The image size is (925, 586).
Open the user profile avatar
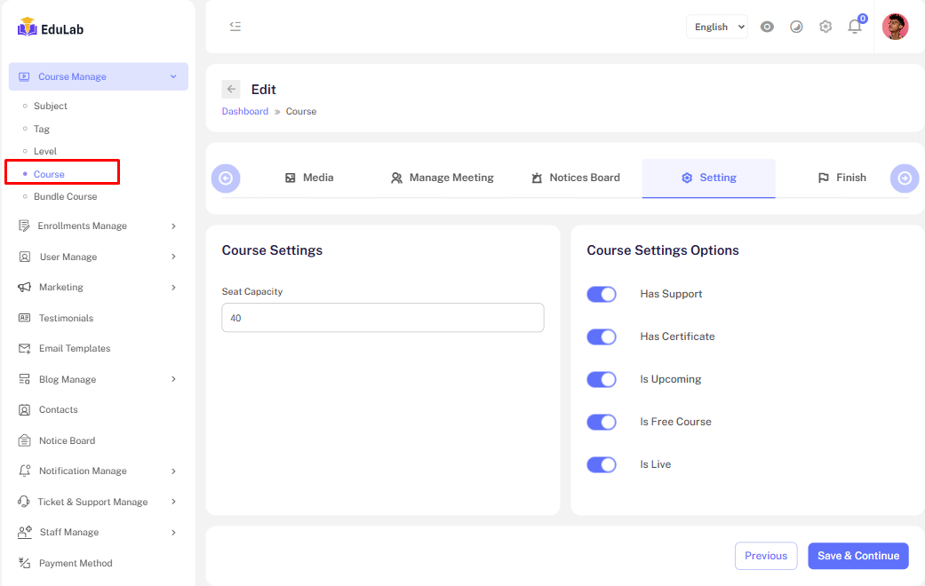click(x=895, y=27)
